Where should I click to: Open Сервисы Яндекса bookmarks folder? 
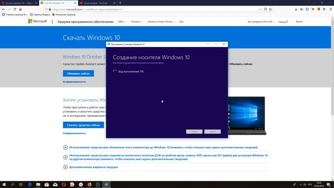(x=40, y=15)
